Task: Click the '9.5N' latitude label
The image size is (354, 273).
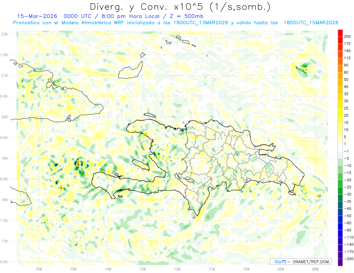Action: pos(4,138)
